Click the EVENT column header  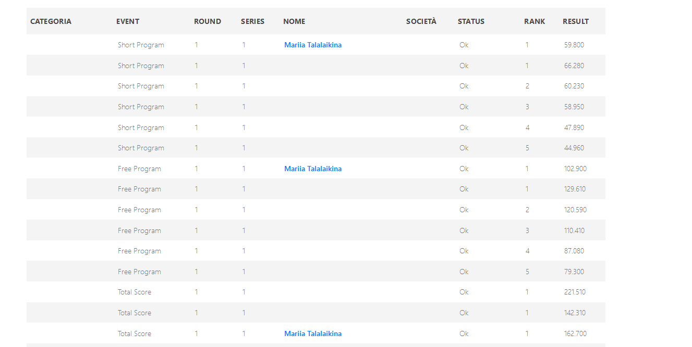(128, 21)
